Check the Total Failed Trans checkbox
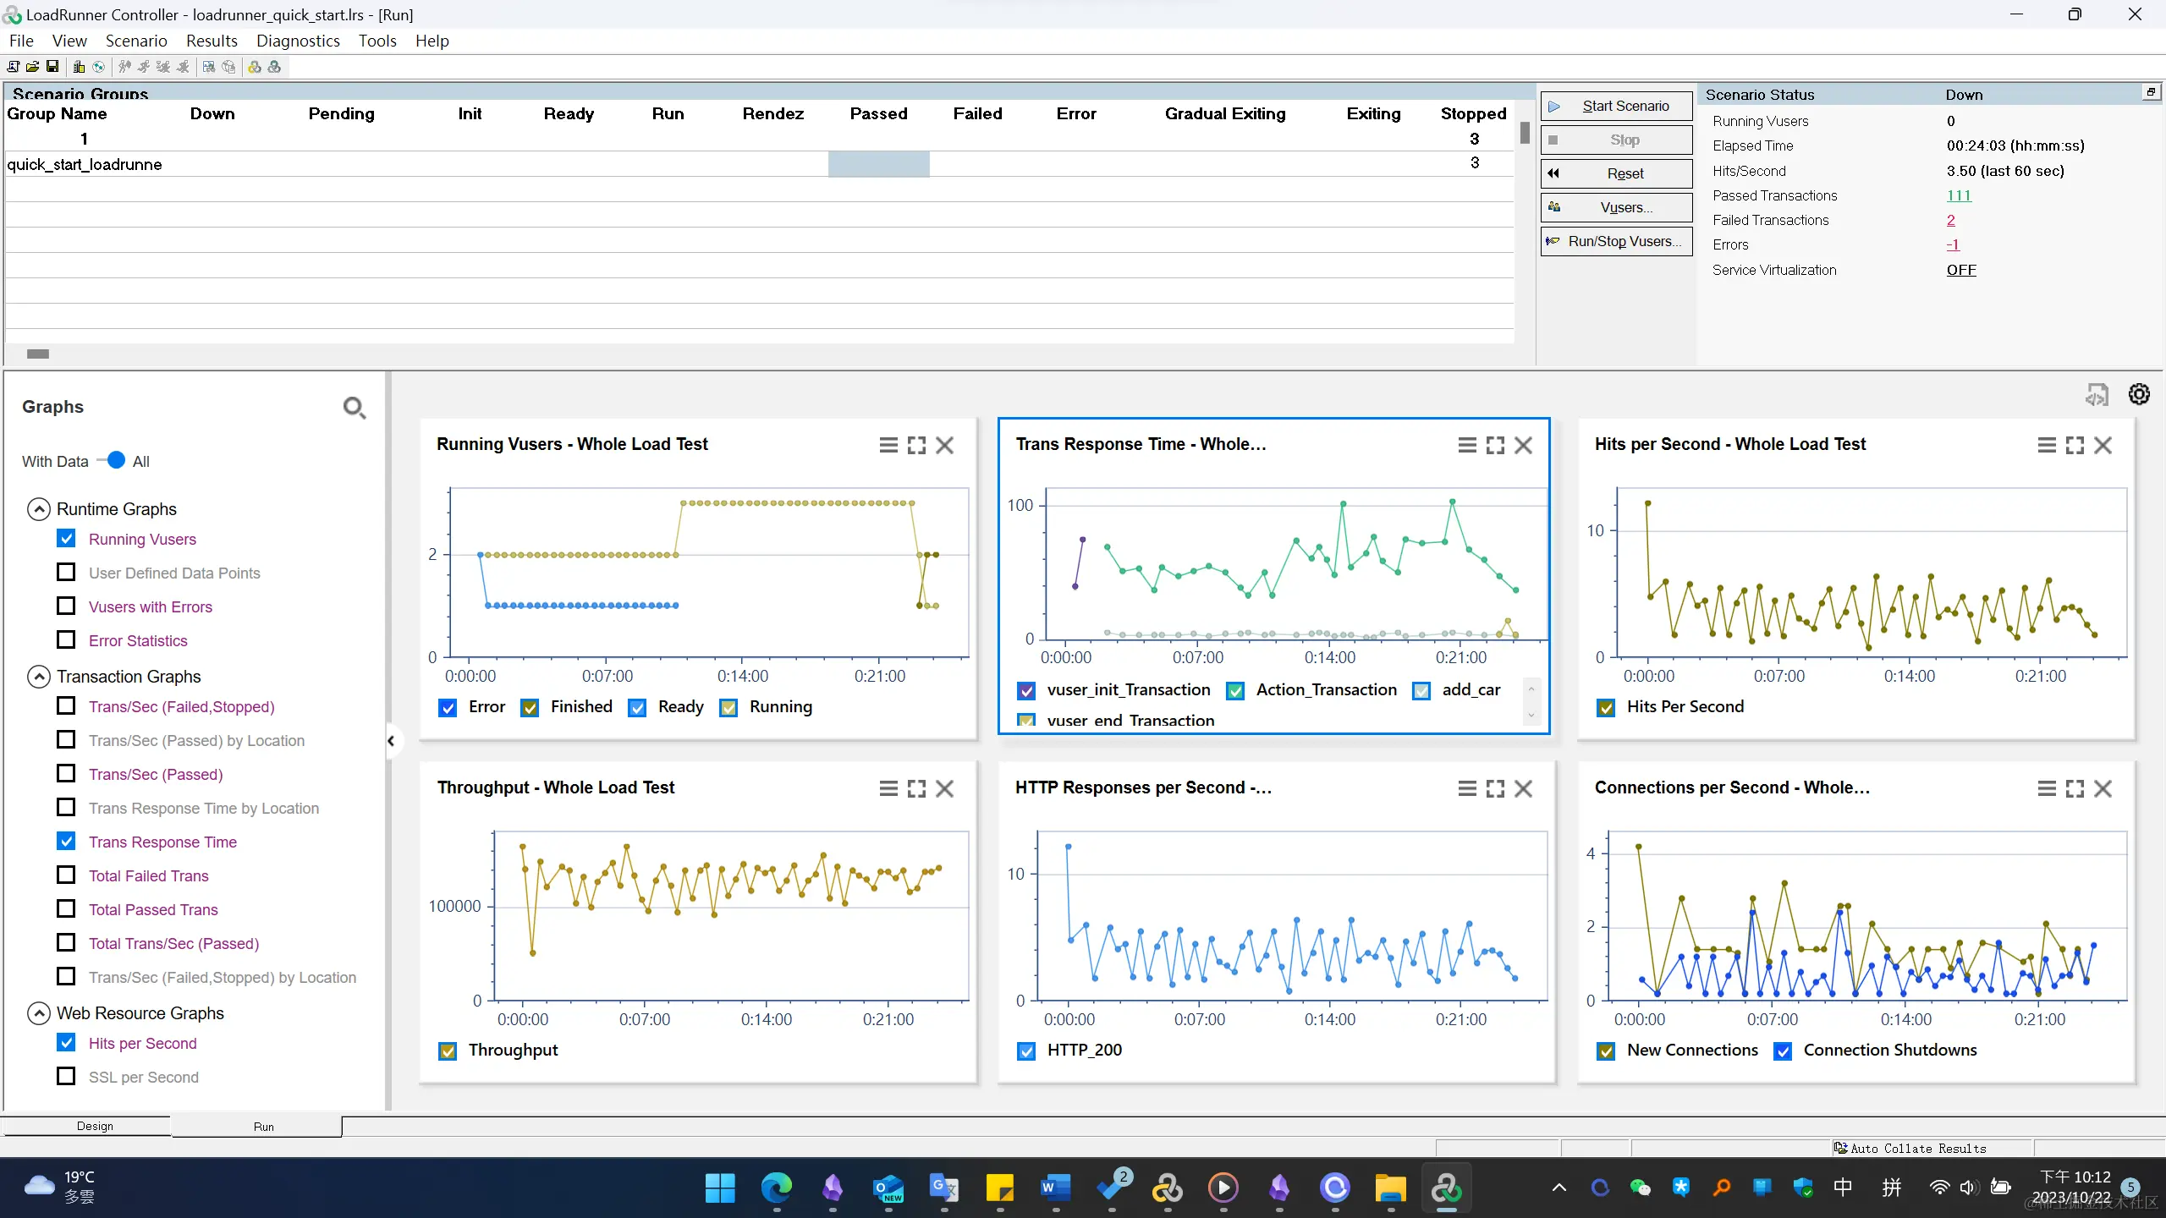Screen dimensions: 2166x1218 point(66,875)
